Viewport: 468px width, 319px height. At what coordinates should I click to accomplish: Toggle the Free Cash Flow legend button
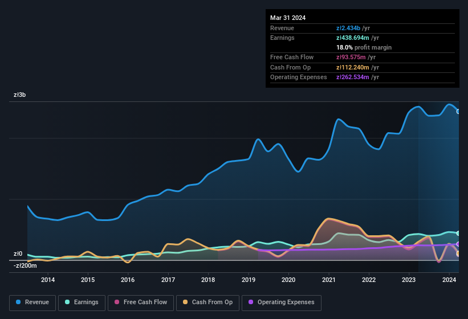tap(141, 302)
